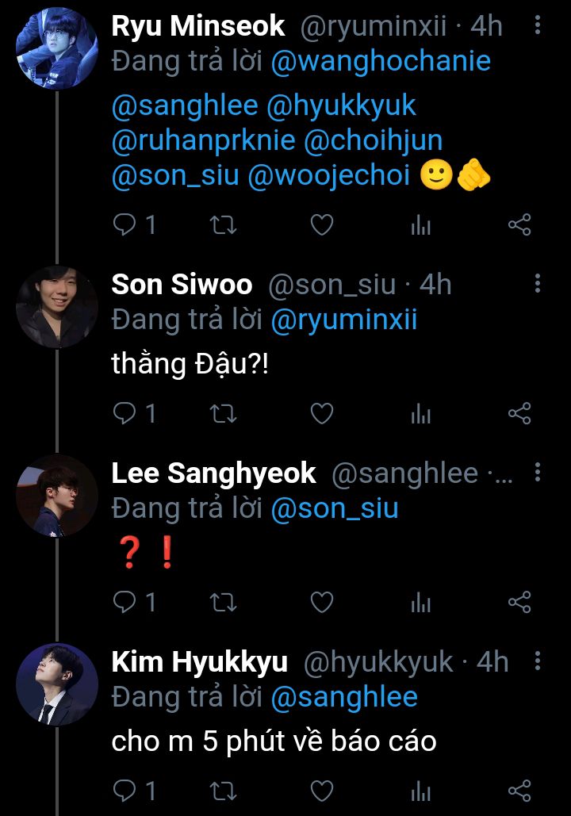Open more options on Son Siwoo's tweet
The width and height of the screenshot is (571, 816).
click(538, 285)
